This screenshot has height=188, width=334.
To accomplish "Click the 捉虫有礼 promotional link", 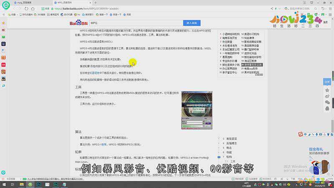I will tap(316, 149).
